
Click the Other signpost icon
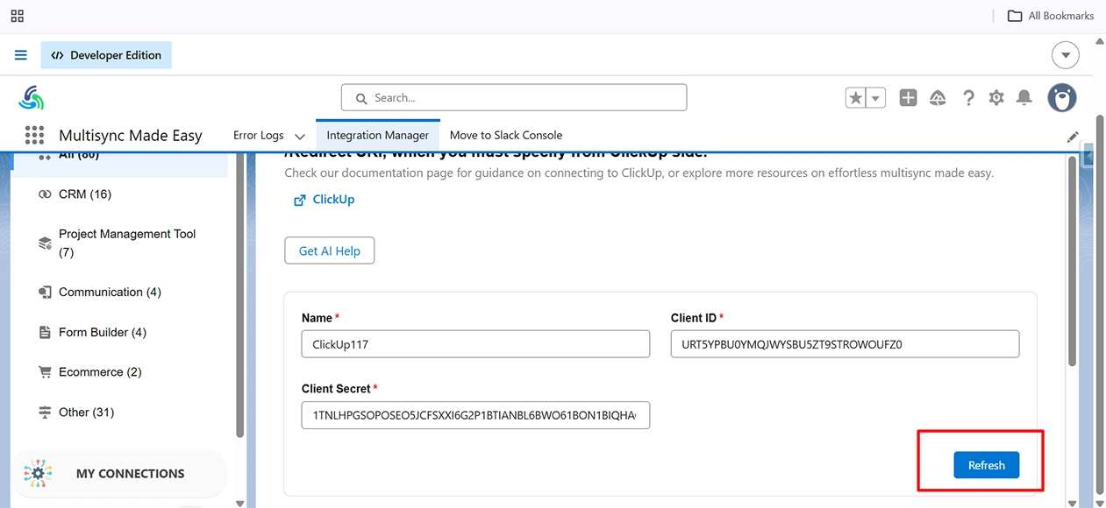click(x=45, y=413)
